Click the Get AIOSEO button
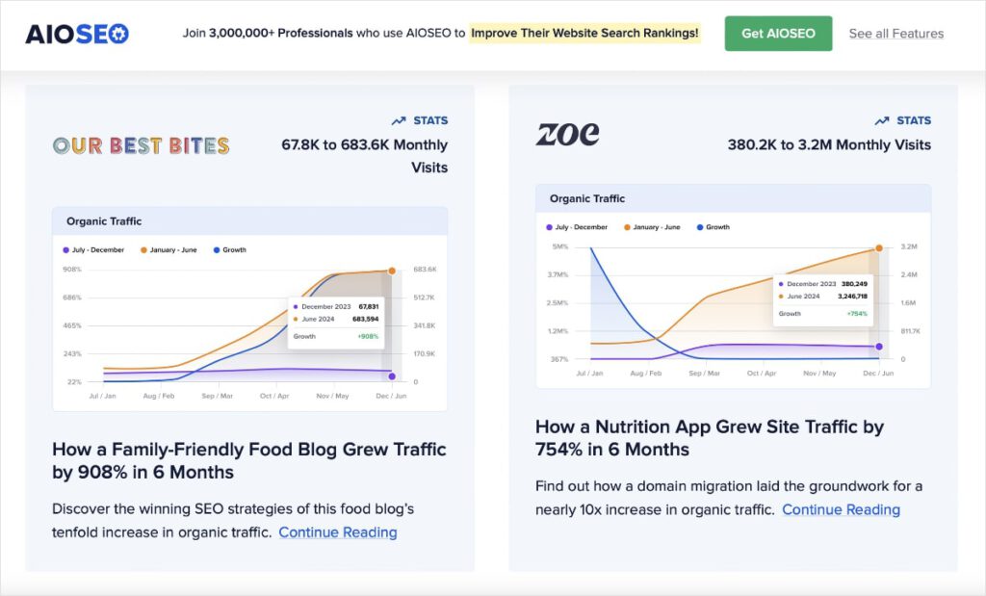 pos(778,32)
